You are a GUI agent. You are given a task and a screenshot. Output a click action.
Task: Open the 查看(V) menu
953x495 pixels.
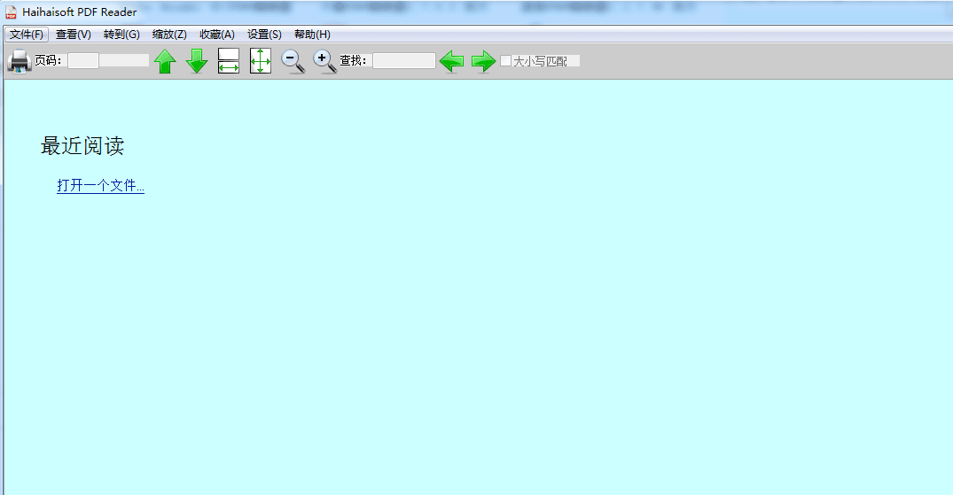pos(73,35)
